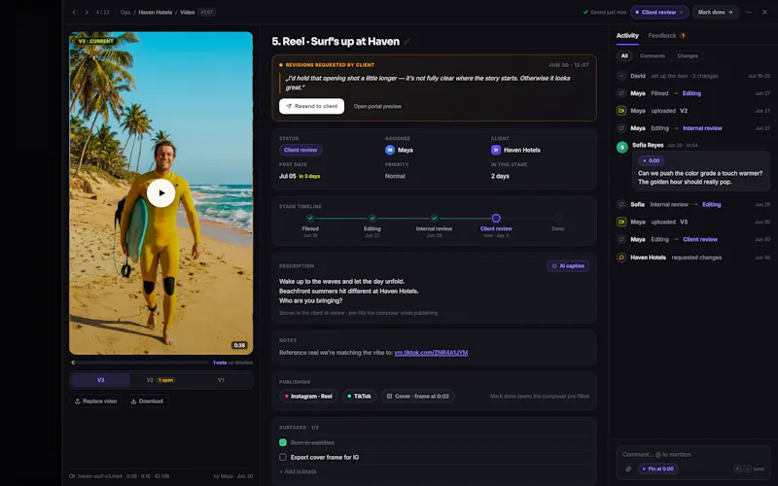This screenshot has width=778, height=486.
Task: Click Resend to client button
Action: [x=311, y=106]
